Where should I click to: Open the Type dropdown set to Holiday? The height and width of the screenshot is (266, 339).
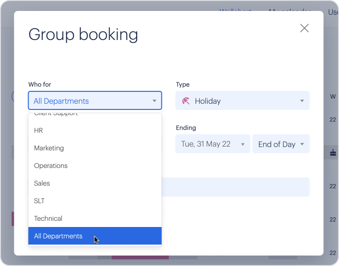pyautogui.click(x=242, y=101)
